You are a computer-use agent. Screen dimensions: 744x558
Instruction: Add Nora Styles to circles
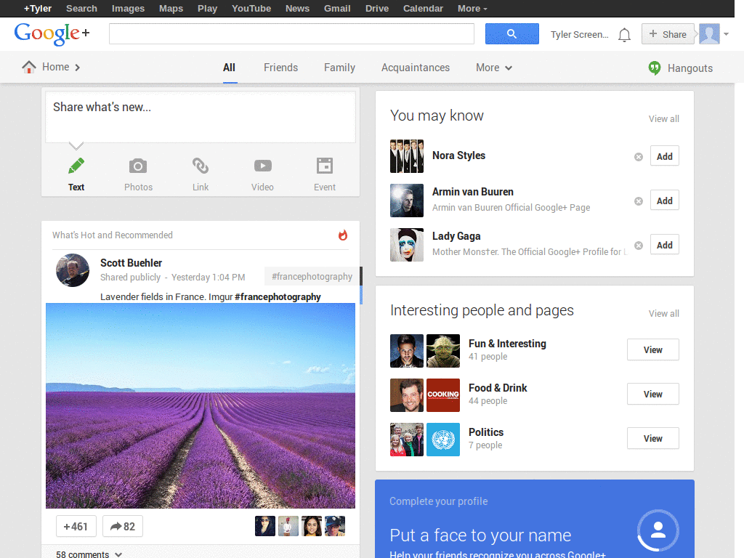coord(664,156)
